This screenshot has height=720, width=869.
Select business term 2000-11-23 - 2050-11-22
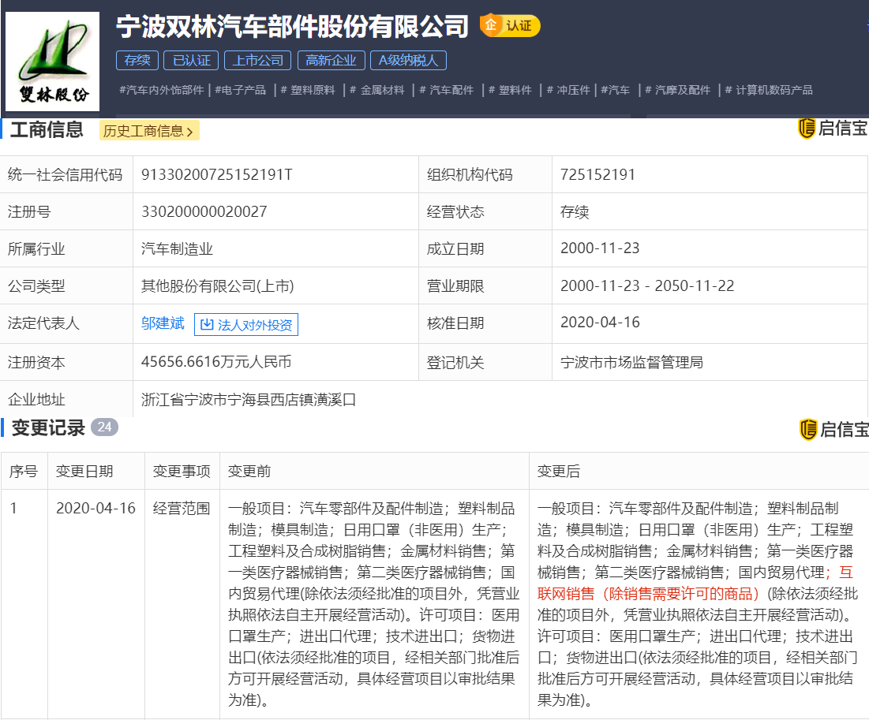647,285
